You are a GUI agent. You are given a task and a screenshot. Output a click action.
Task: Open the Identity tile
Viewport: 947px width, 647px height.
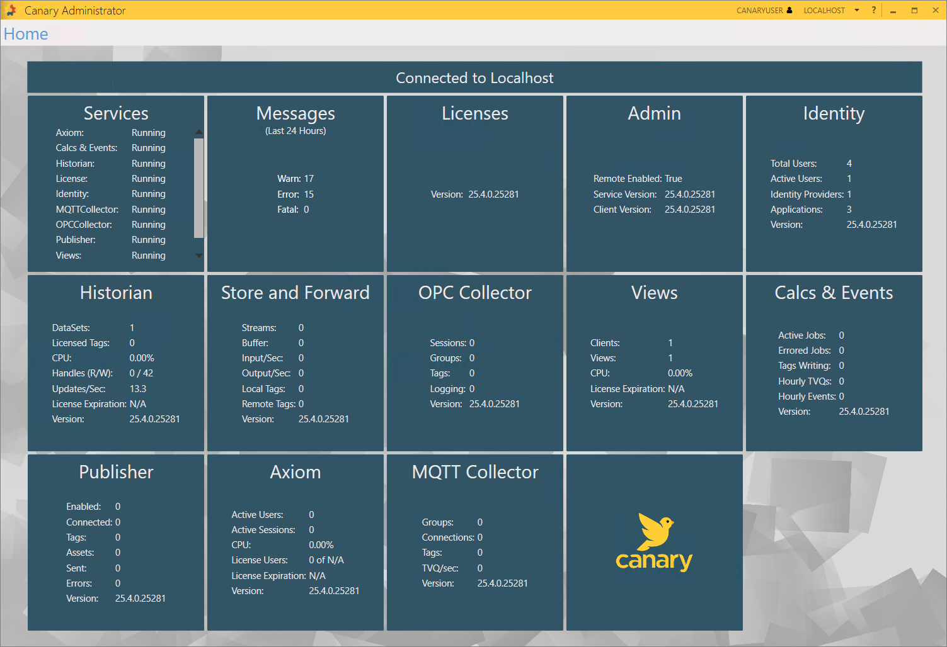pos(834,184)
